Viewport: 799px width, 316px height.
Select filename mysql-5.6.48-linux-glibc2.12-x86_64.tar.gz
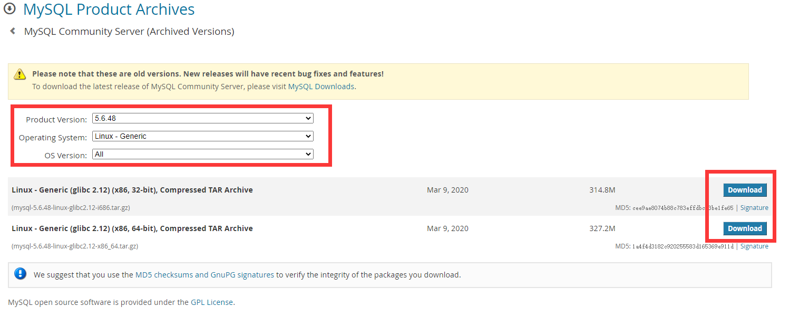coord(75,246)
